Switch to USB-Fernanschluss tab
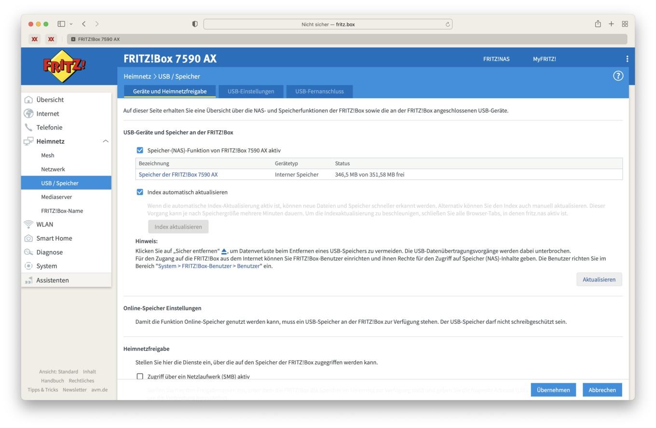The image size is (656, 428). point(319,91)
